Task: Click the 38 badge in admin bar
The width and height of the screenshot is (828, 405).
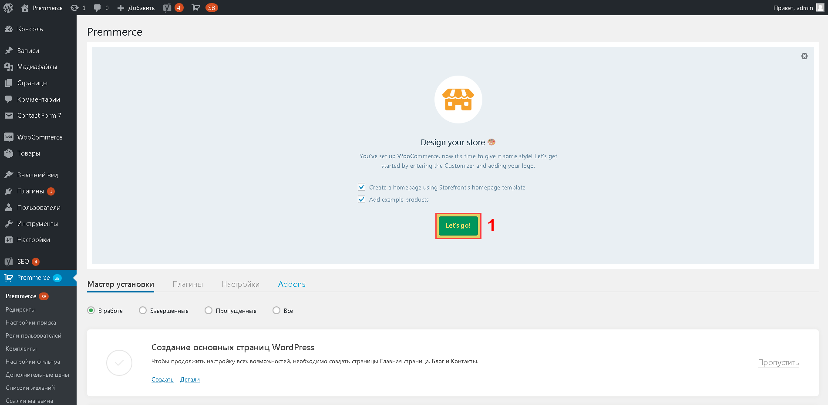Action: (212, 8)
